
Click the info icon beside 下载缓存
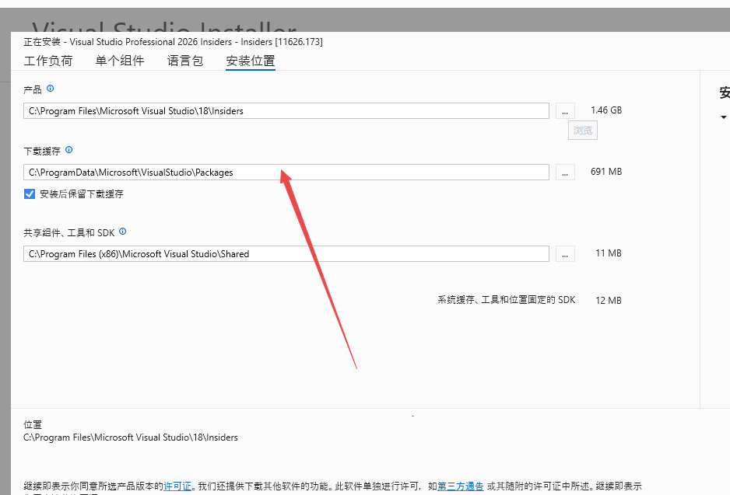coord(68,150)
